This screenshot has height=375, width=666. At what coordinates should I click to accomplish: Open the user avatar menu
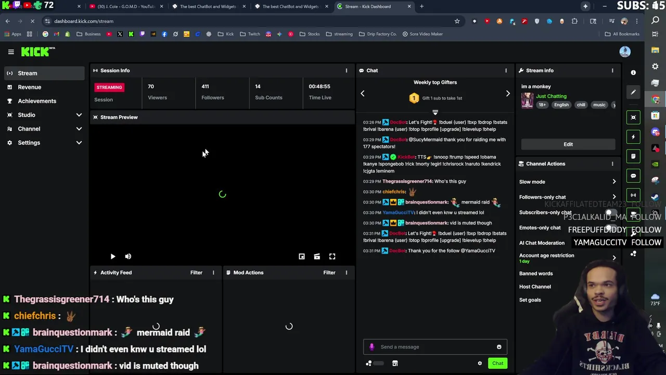tap(625, 52)
